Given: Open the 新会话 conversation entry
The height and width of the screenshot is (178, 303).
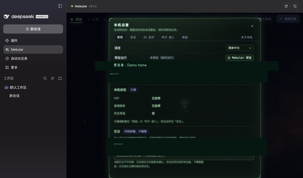Looking at the screenshot, I should pyautogui.click(x=14, y=96).
